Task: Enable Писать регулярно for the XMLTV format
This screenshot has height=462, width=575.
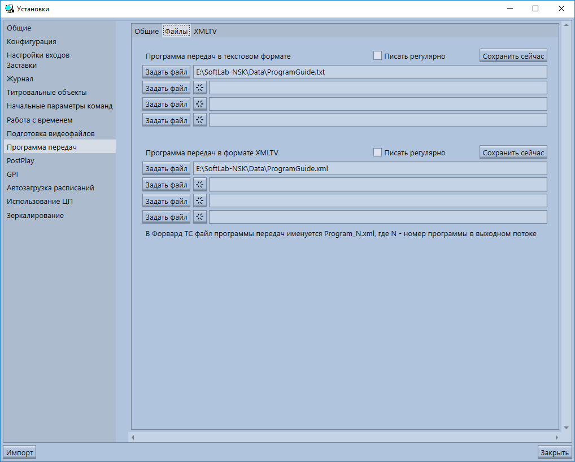Action: (x=377, y=152)
